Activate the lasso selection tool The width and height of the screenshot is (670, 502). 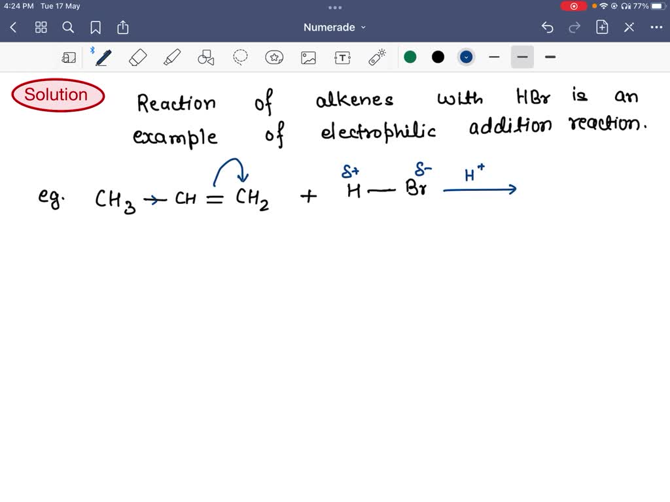(240, 57)
